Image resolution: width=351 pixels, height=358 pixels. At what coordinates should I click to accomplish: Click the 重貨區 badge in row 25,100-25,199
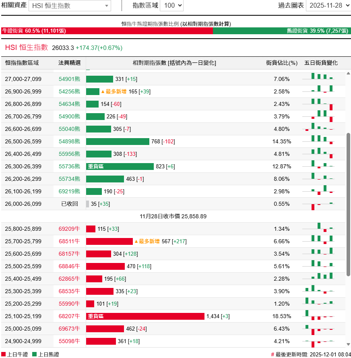97,316
